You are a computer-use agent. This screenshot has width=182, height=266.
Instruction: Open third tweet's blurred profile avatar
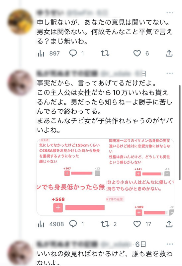20,253
